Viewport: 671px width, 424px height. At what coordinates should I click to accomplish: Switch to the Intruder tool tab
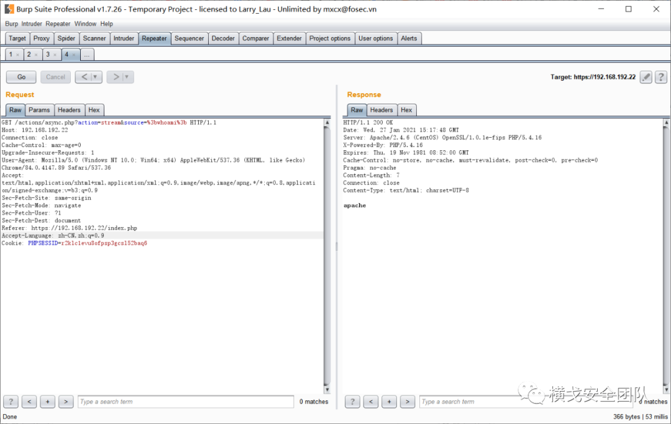pos(124,38)
